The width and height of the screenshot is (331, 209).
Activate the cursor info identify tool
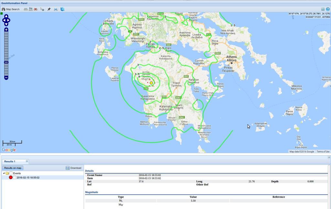pyautogui.click(x=42, y=9)
